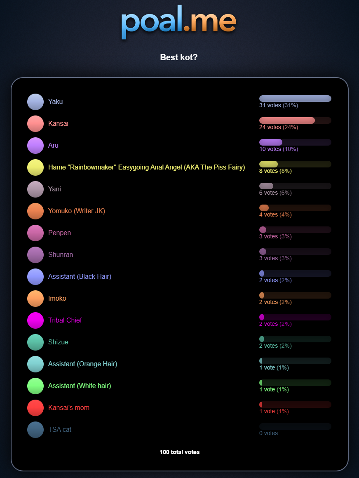359x478 pixels.
Task: Click the Shizue option text
Action: (x=58, y=342)
